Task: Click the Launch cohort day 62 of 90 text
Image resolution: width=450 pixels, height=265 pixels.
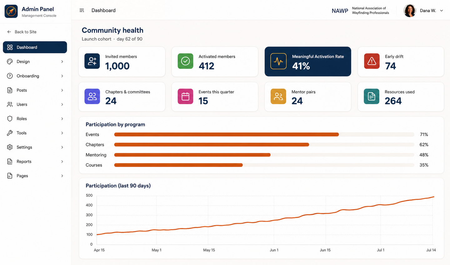Action: [112, 39]
